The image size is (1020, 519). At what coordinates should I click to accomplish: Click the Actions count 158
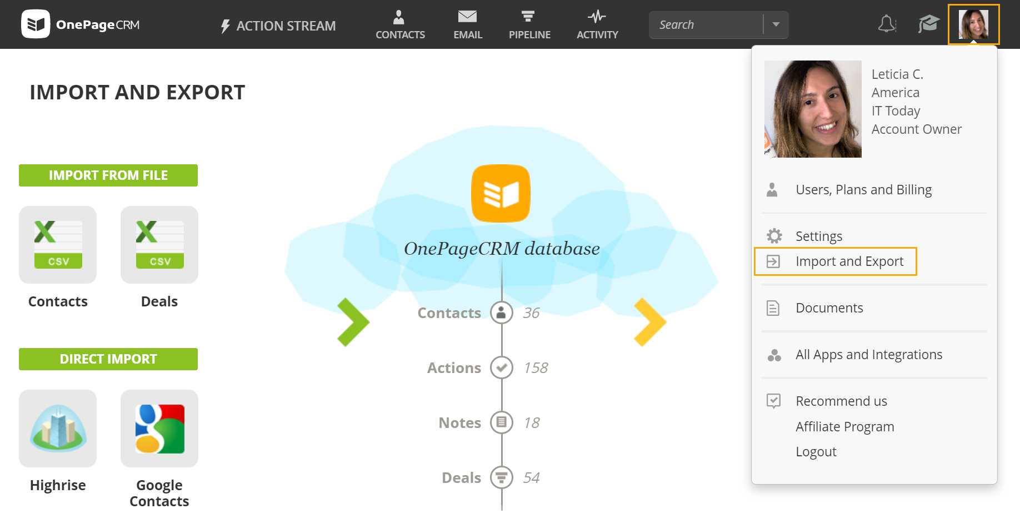(536, 368)
